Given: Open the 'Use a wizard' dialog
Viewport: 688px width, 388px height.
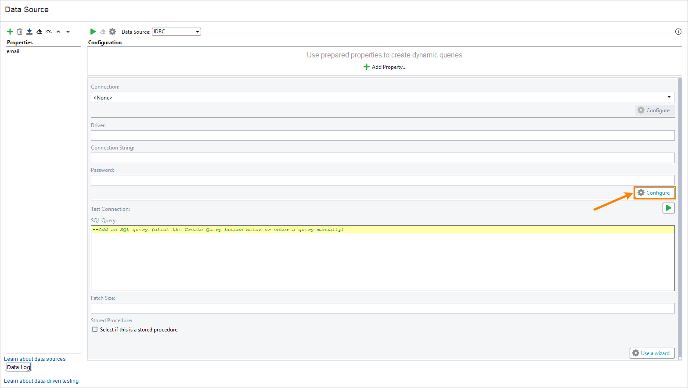Looking at the screenshot, I should tap(652, 353).
